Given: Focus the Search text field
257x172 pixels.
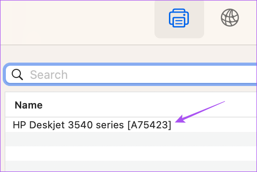Looking at the screenshot, I should [x=131, y=74].
